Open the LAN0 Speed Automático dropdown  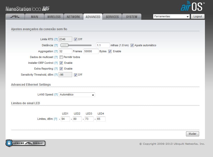pyautogui.click(x=77, y=95)
